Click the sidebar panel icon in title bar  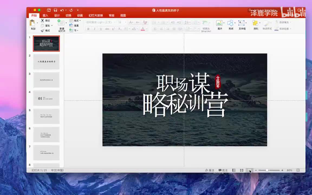pos(48,10)
